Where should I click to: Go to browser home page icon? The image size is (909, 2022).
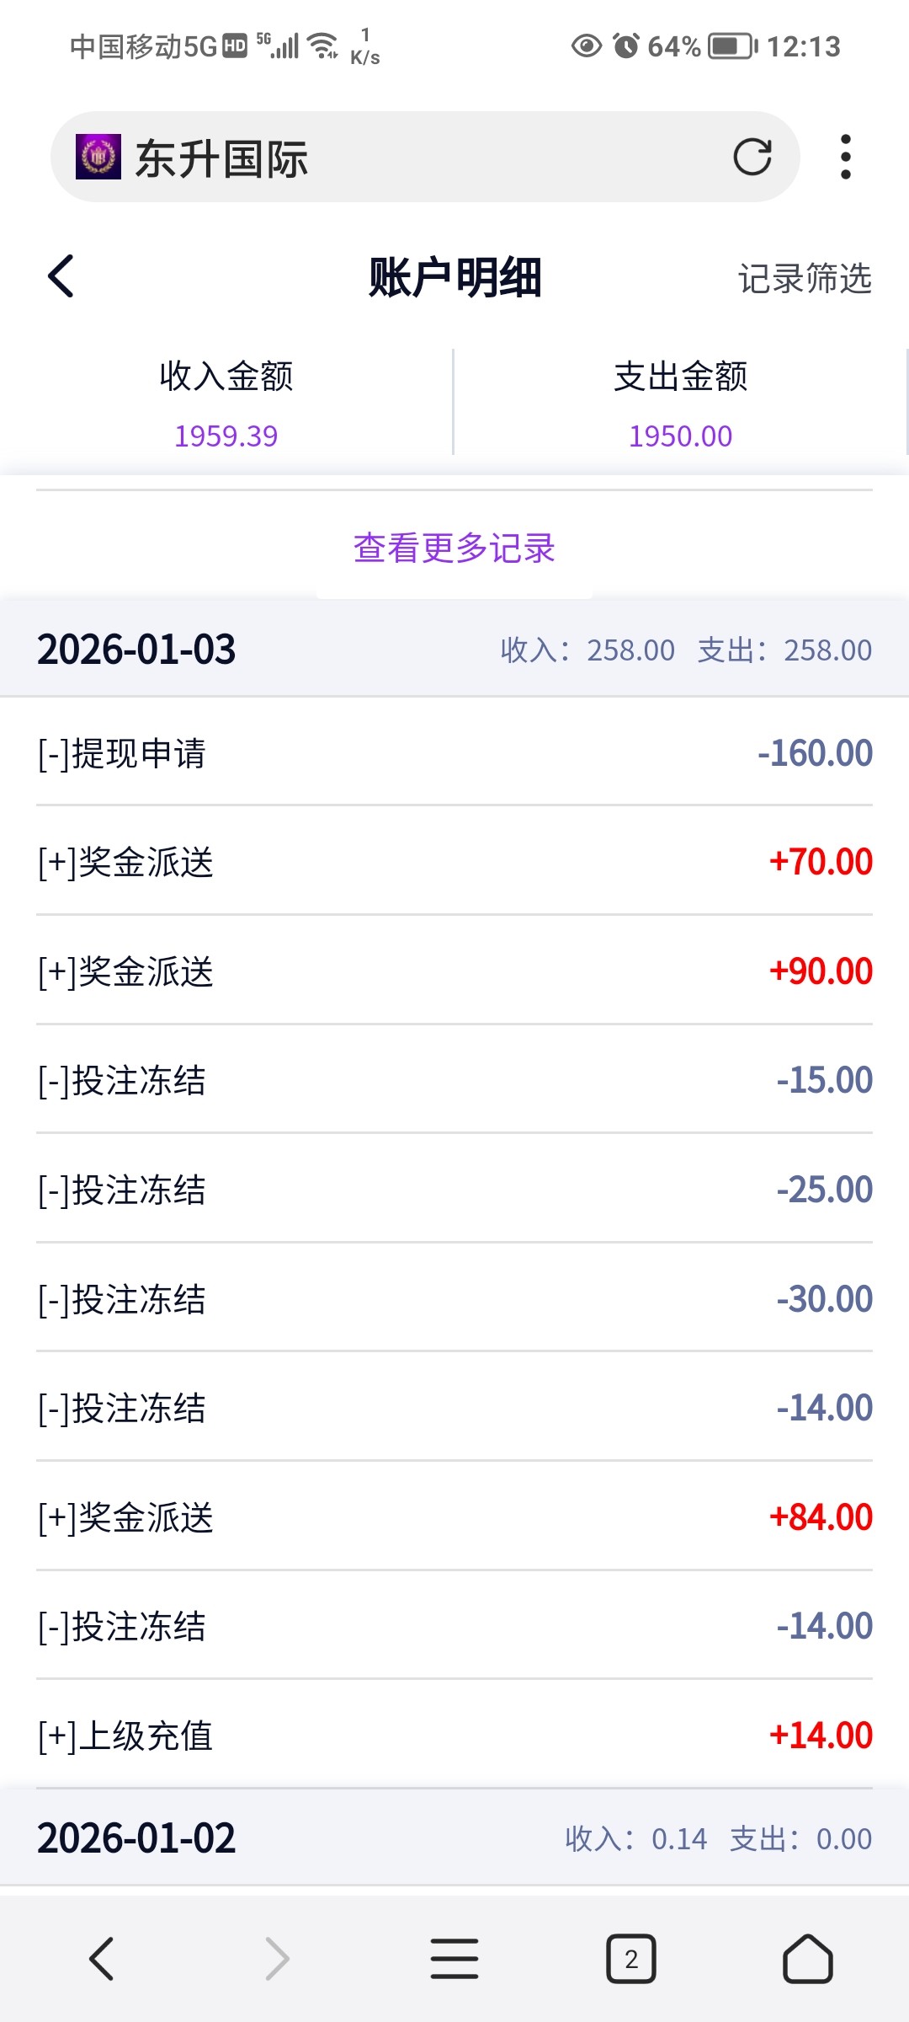807,1958
